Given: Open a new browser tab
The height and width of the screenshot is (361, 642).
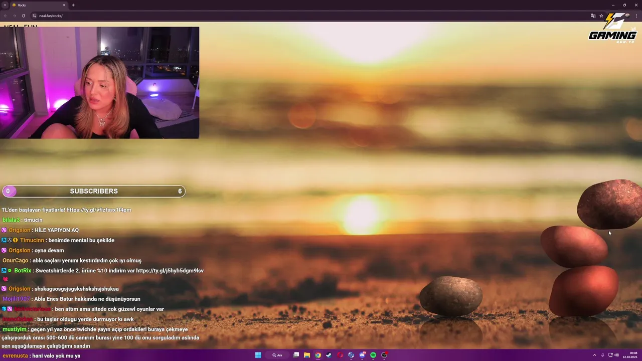Looking at the screenshot, I should (73, 5).
